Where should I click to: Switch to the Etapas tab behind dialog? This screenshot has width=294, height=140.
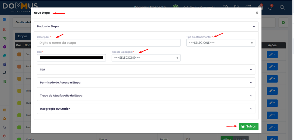23,36
